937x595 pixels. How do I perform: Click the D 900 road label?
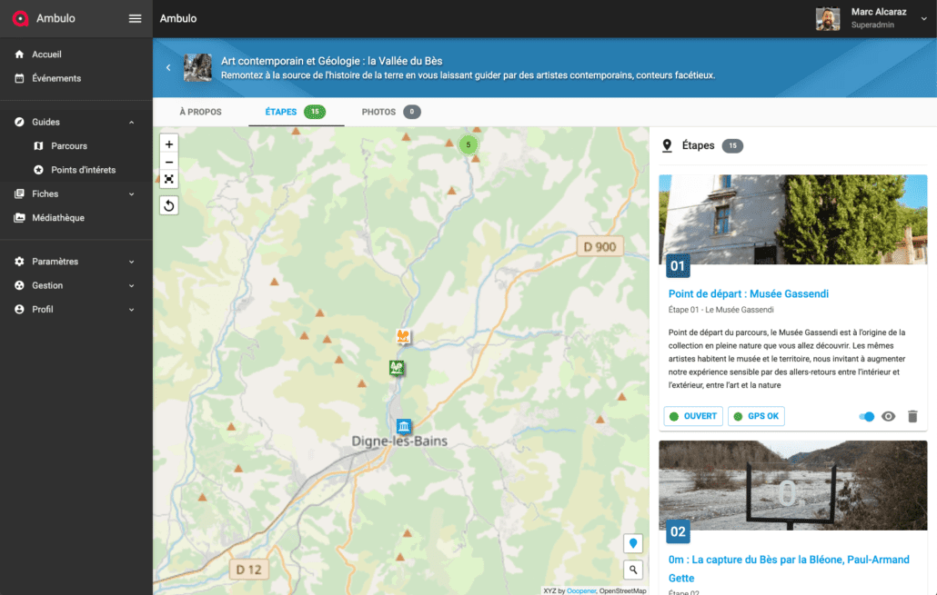coord(600,246)
